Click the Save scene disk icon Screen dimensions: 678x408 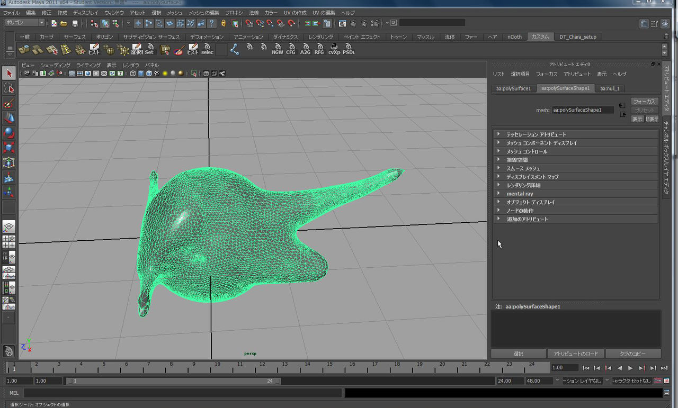(75, 23)
